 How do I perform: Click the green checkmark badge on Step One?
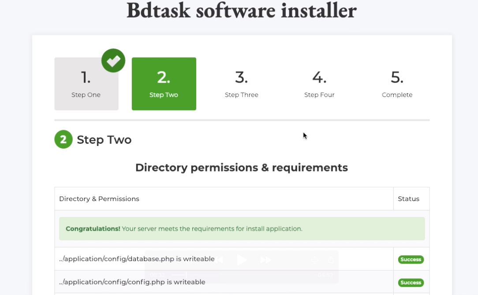pyautogui.click(x=113, y=61)
